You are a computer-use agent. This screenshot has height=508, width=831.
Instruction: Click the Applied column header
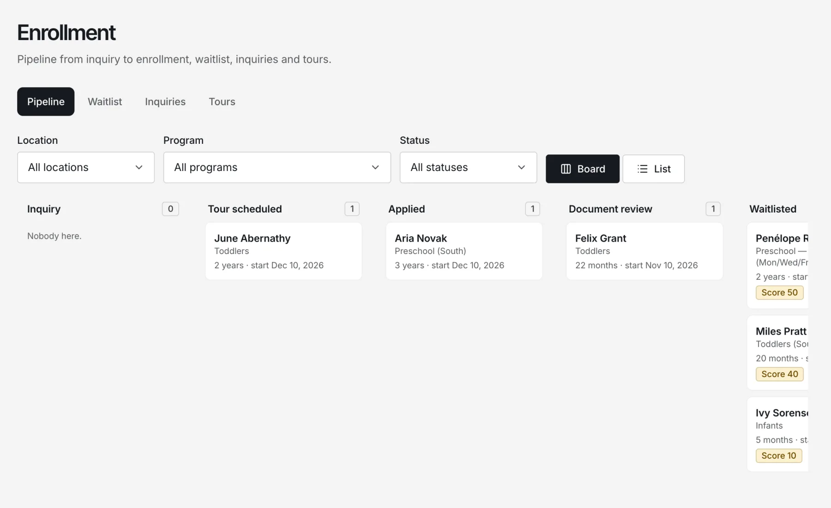coord(406,209)
